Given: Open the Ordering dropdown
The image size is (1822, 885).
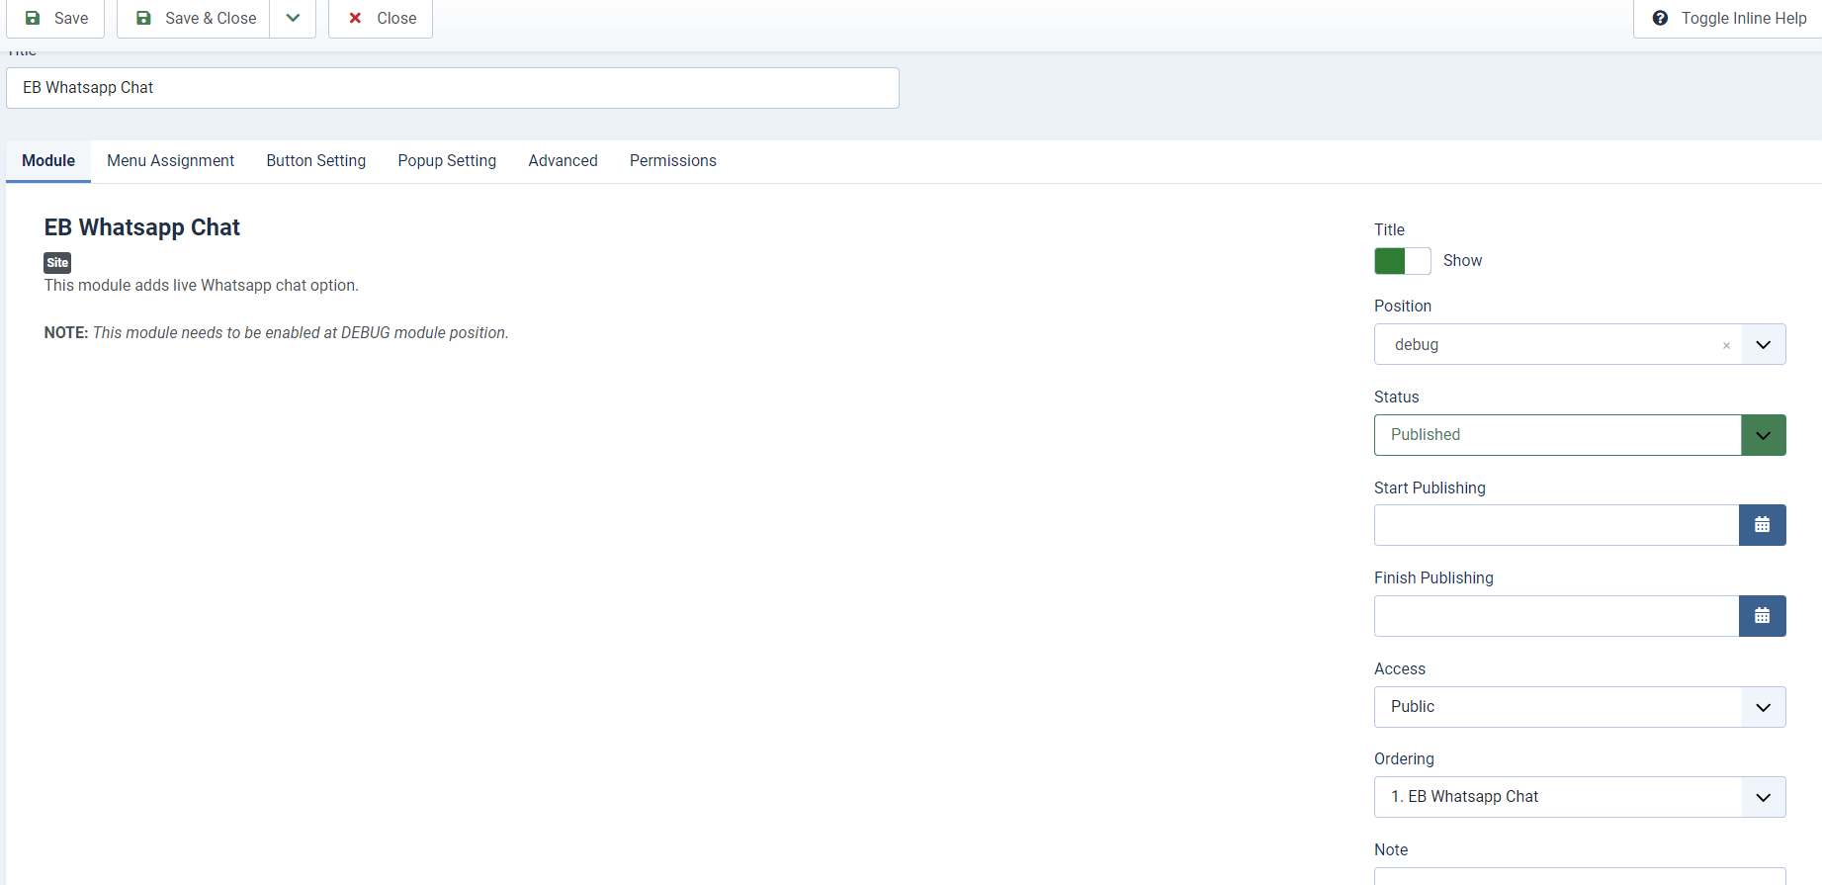Looking at the screenshot, I should pyautogui.click(x=1580, y=797).
